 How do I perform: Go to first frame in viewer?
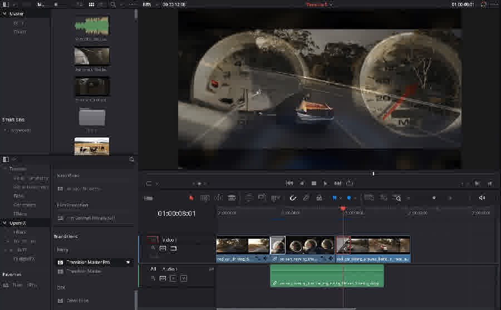tap(289, 184)
